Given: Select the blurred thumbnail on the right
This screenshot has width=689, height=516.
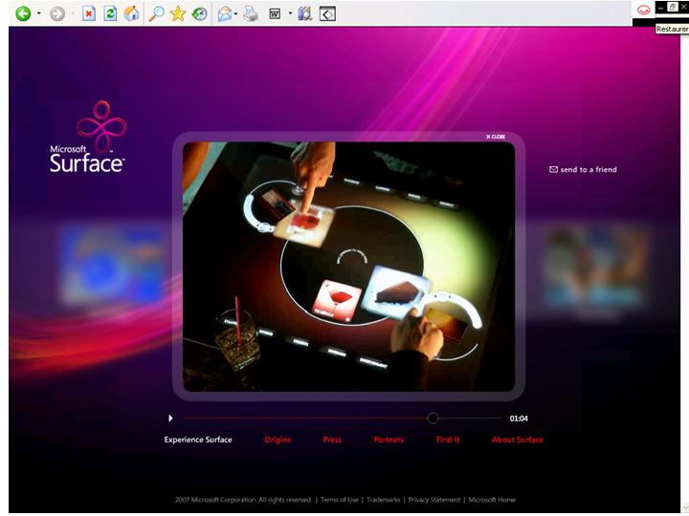Looking at the screenshot, I should point(595,268).
